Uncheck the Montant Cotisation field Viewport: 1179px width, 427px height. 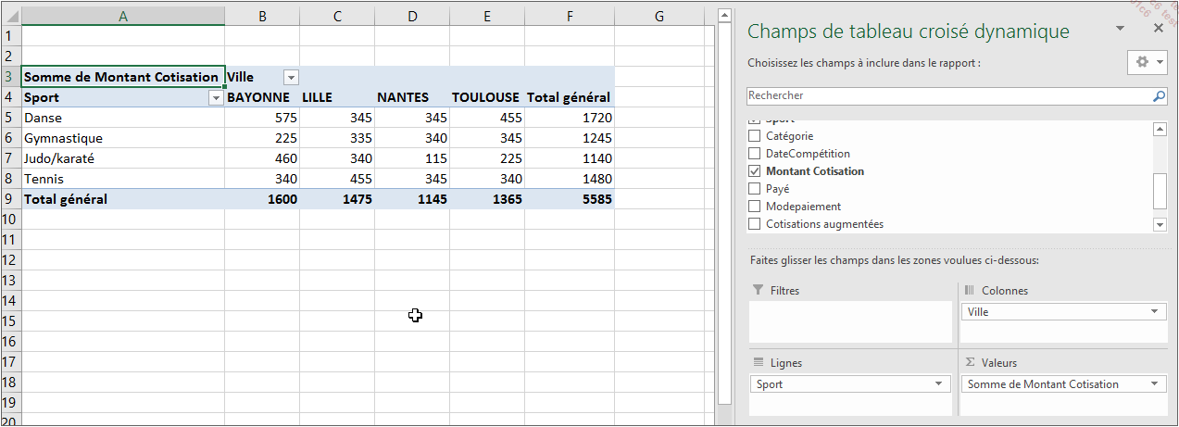(x=754, y=171)
